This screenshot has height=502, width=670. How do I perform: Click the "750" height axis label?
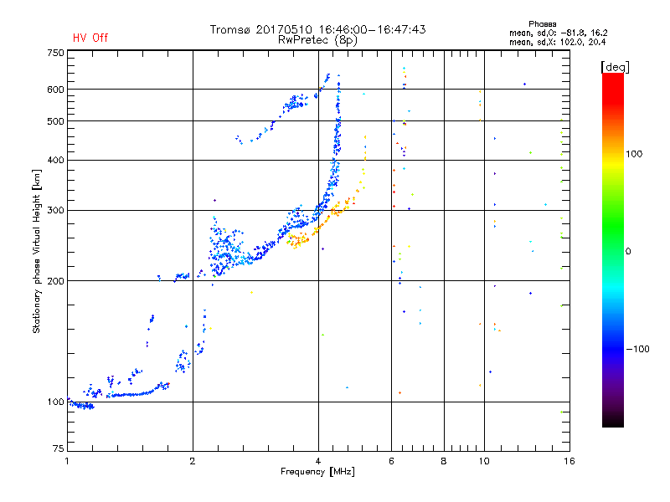pos(55,53)
